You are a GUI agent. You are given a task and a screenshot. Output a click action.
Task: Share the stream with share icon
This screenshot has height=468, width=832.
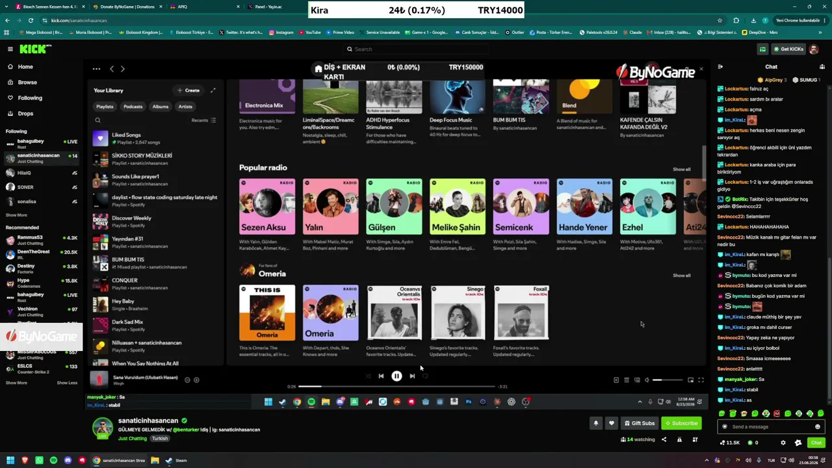pyautogui.click(x=664, y=440)
